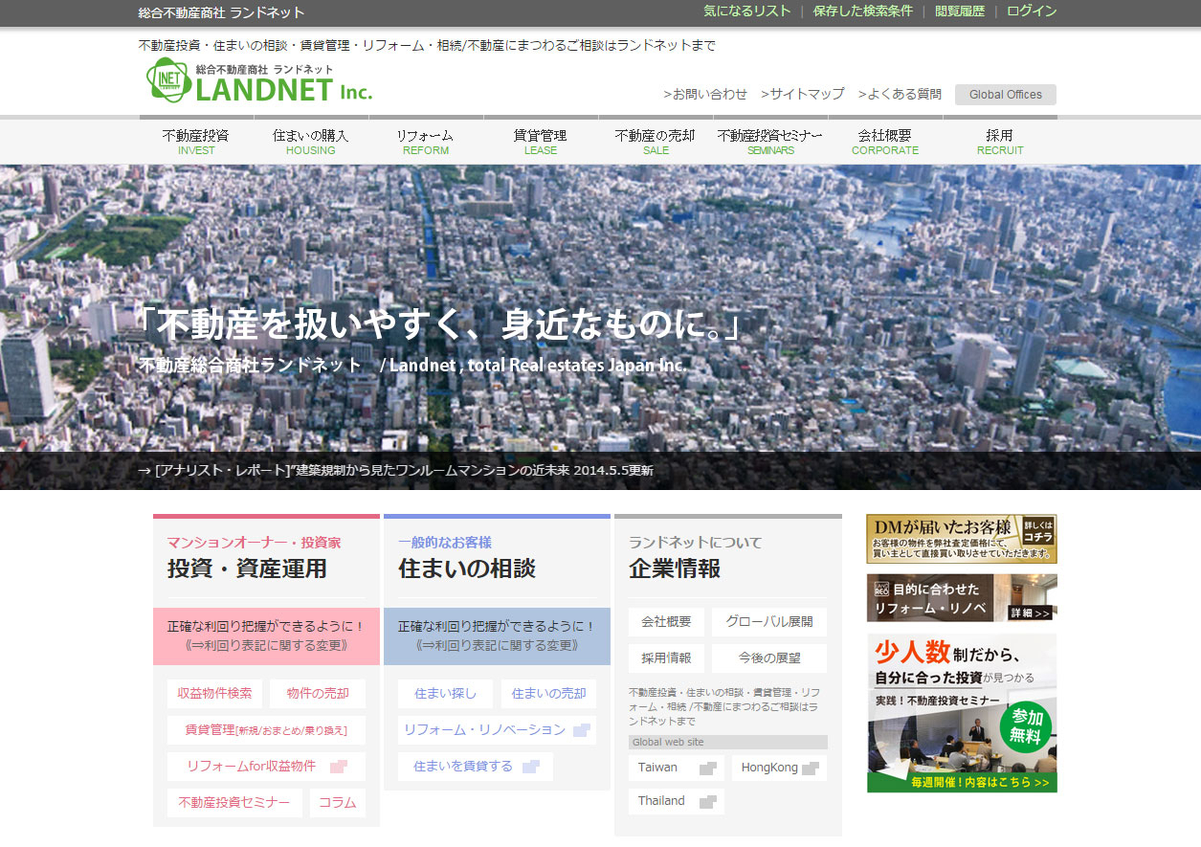The width and height of the screenshot is (1201, 847).
Task: Click the 投資・資産運用 heading
Action: [247, 568]
